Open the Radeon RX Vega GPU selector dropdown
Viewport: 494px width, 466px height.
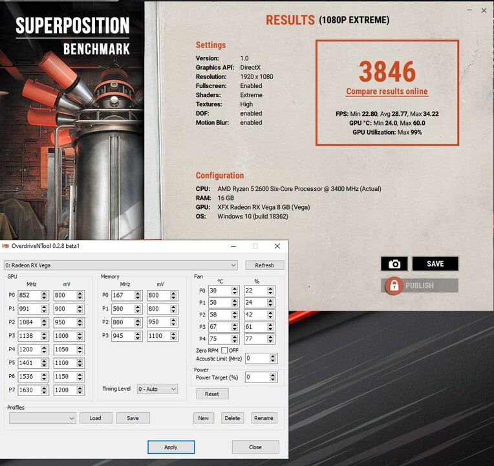121,265
